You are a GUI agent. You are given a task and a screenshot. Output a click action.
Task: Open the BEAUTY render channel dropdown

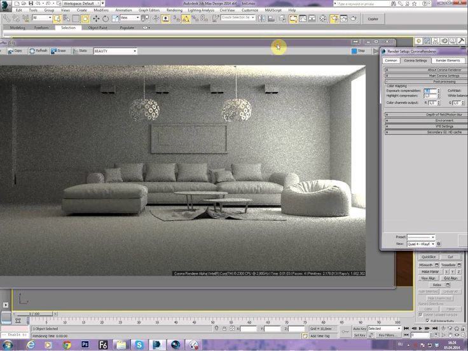click(115, 51)
